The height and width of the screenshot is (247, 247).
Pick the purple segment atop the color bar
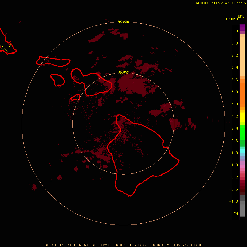pos(242,27)
